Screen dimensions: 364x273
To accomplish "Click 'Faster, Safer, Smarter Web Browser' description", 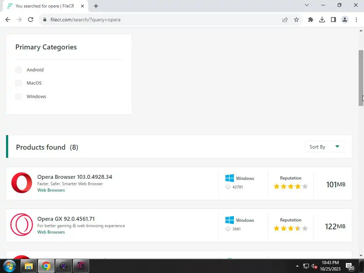I will click(x=70, y=184).
